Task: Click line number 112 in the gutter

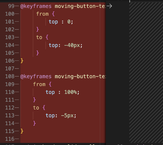Action: pyautogui.click(x=10, y=108)
